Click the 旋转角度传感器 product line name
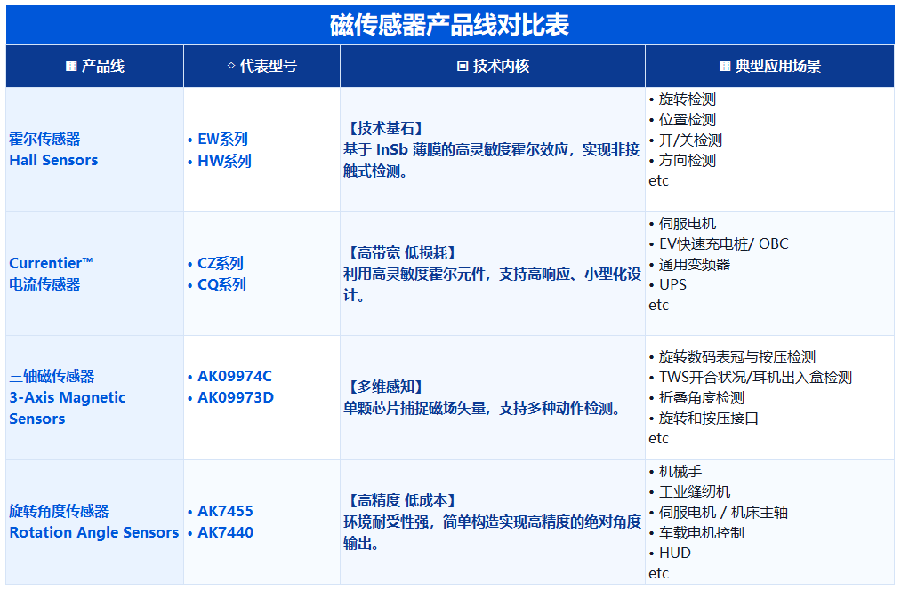The width and height of the screenshot is (901, 590). pyautogui.click(x=60, y=512)
